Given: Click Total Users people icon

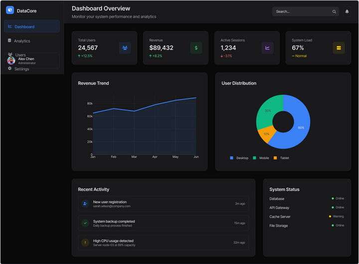Looking at the screenshot, I should click(125, 48).
